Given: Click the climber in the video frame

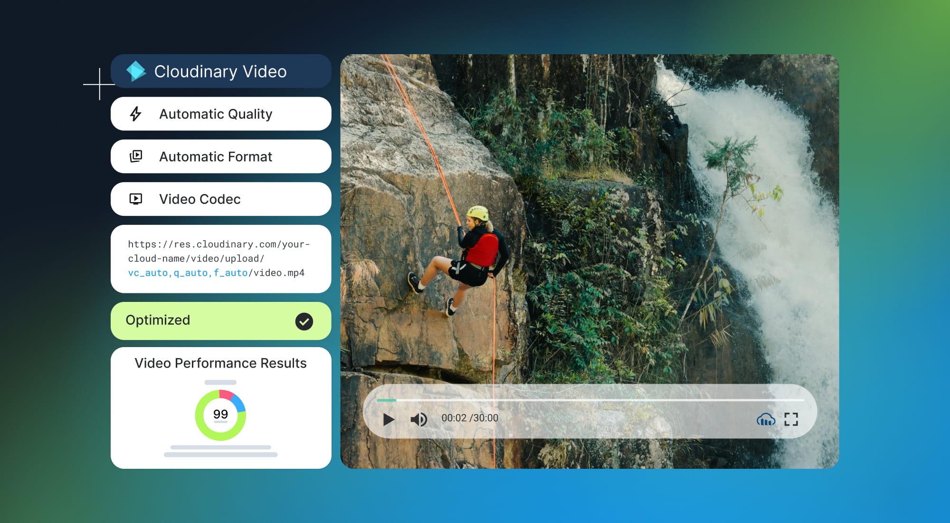Looking at the screenshot, I should tap(458, 261).
